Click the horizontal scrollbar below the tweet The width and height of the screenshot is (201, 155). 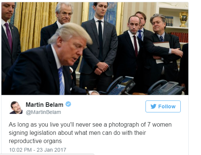47,154
